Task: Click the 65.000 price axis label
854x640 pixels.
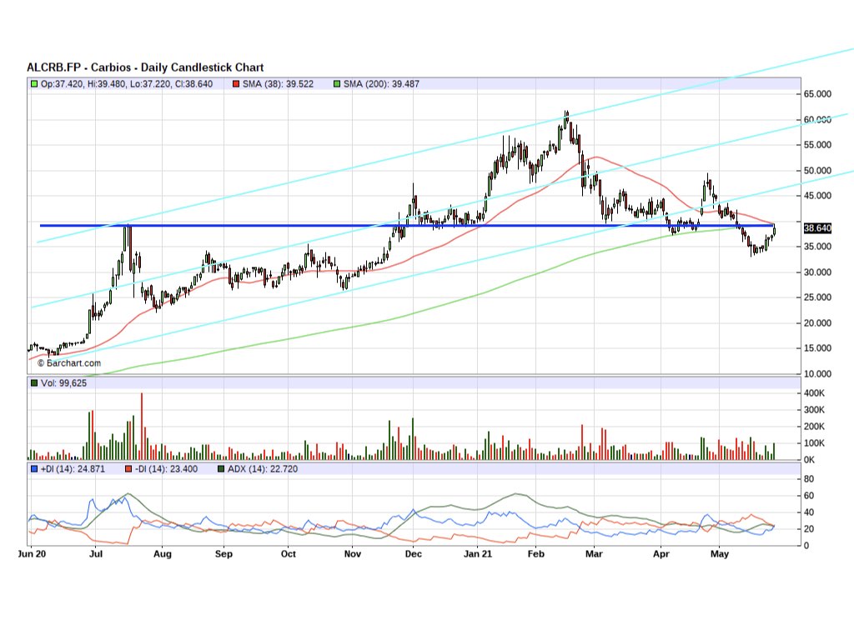Action: coord(817,94)
